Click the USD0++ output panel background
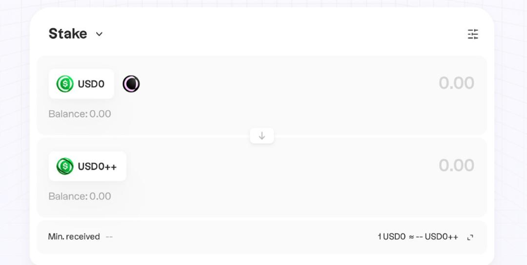The width and height of the screenshot is (527, 265). tap(262, 177)
